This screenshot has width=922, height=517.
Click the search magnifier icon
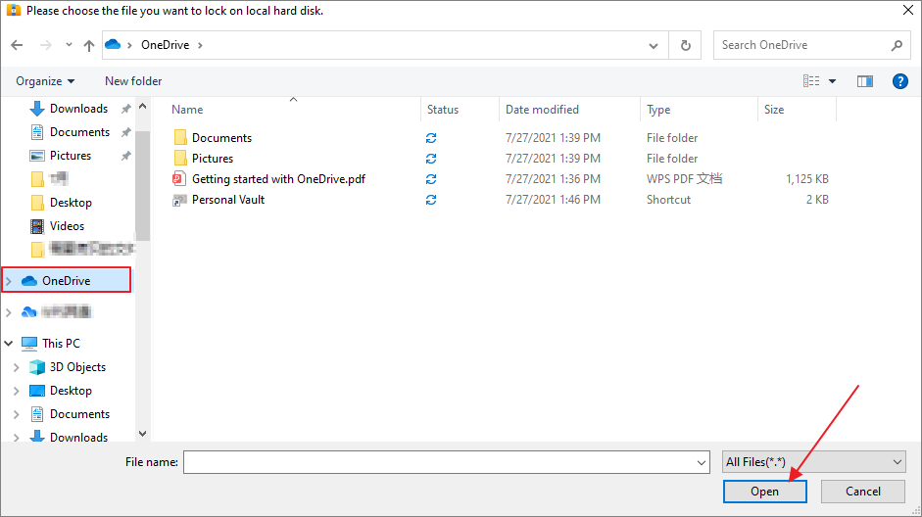tap(897, 45)
